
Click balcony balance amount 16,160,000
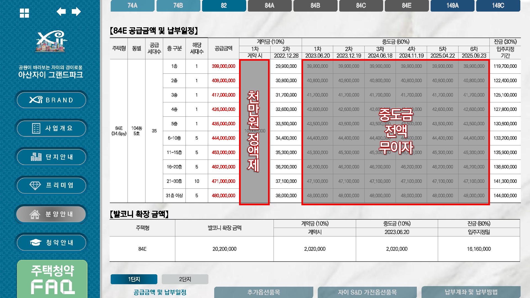(479, 249)
